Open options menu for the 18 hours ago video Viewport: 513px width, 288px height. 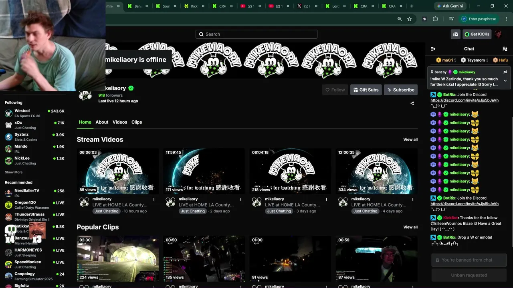tap(154, 199)
